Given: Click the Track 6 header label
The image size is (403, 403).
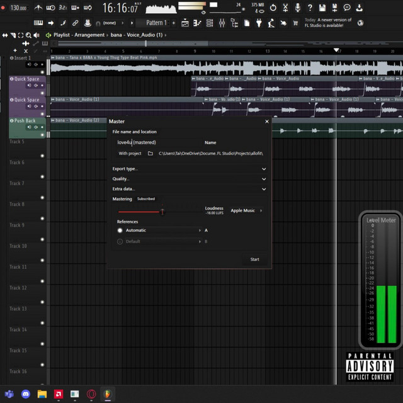Looking at the screenshot, I should [17, 162].
